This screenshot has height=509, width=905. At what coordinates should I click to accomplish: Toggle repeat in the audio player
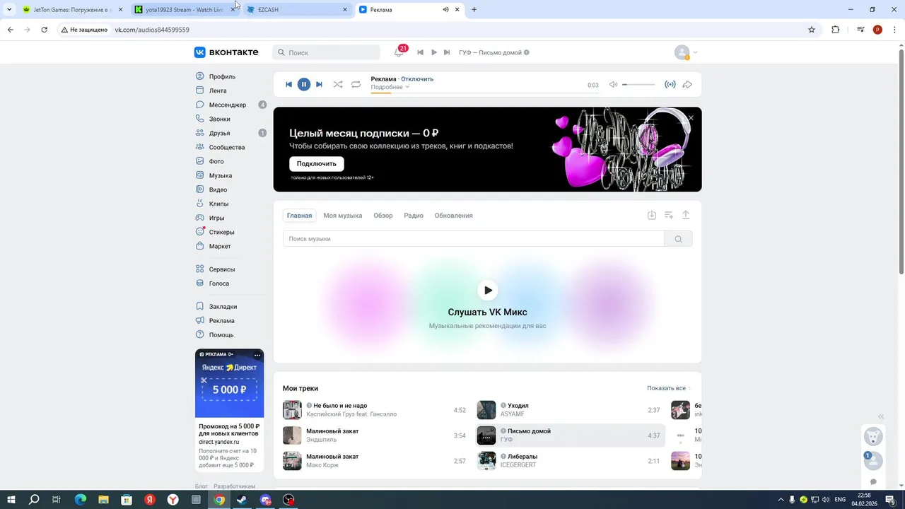click(x=356, y=84)
